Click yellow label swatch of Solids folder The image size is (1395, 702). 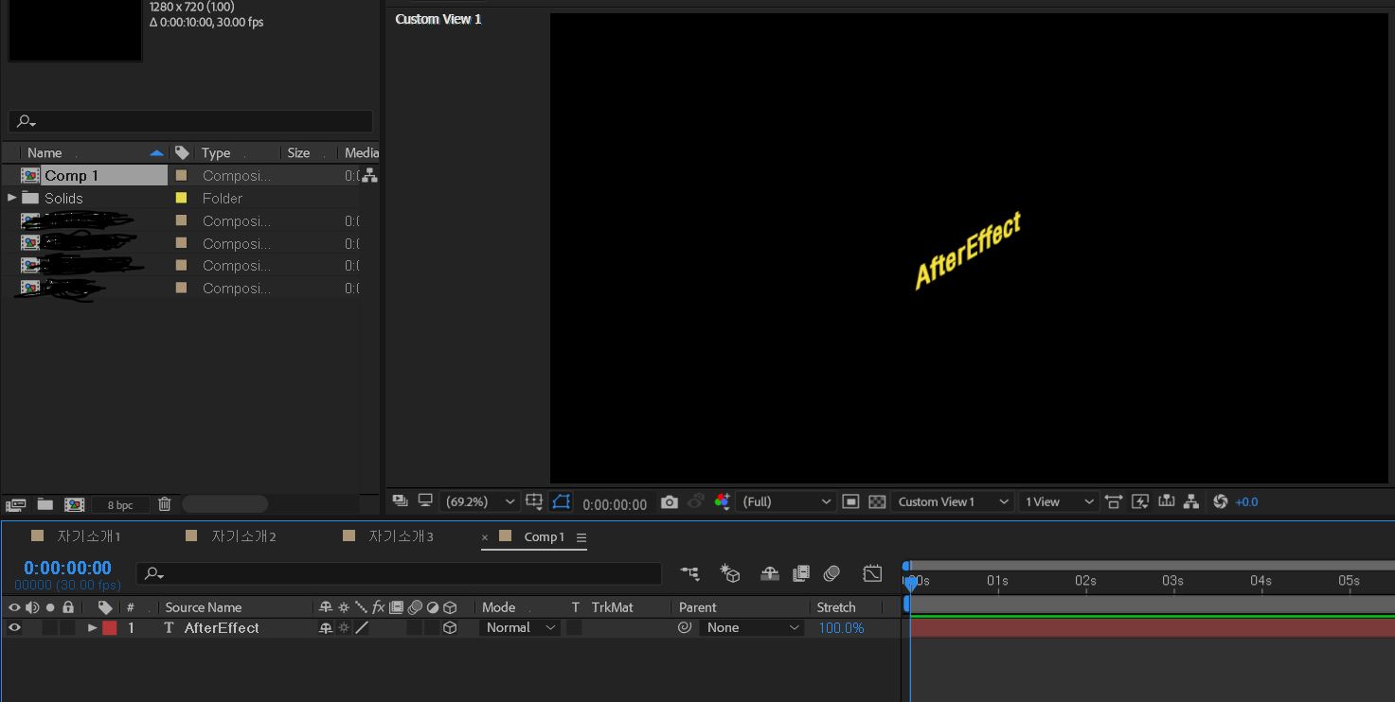click(181, 198)
